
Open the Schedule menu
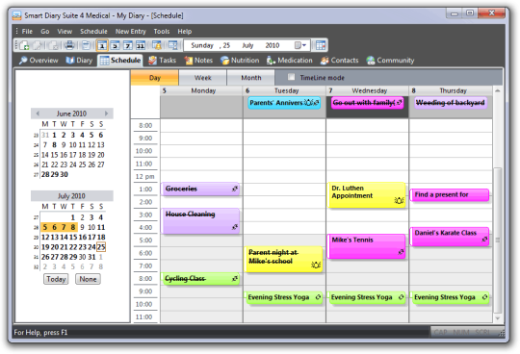93,31
